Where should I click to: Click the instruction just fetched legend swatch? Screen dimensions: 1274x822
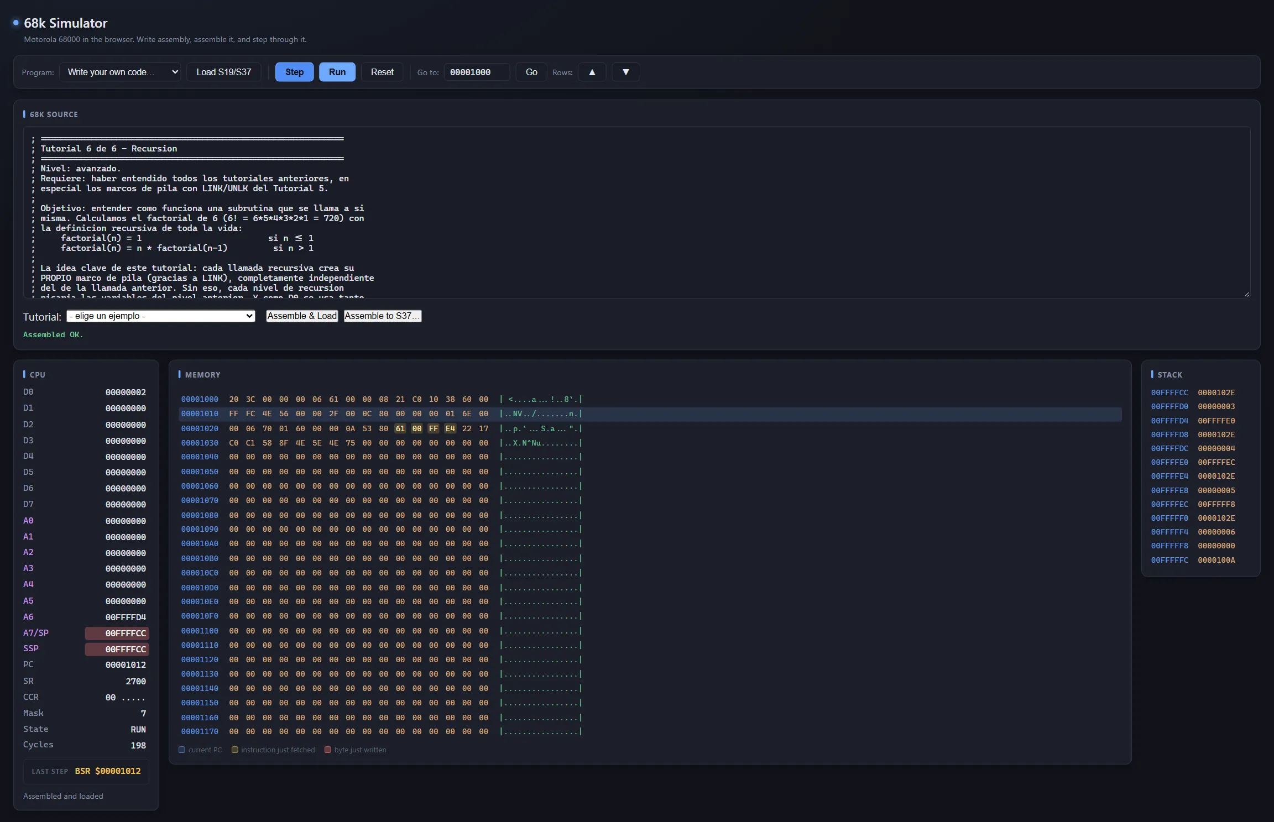click(234, 750)
